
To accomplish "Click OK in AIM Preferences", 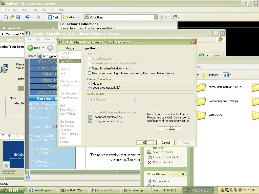I will pos(145,143).
